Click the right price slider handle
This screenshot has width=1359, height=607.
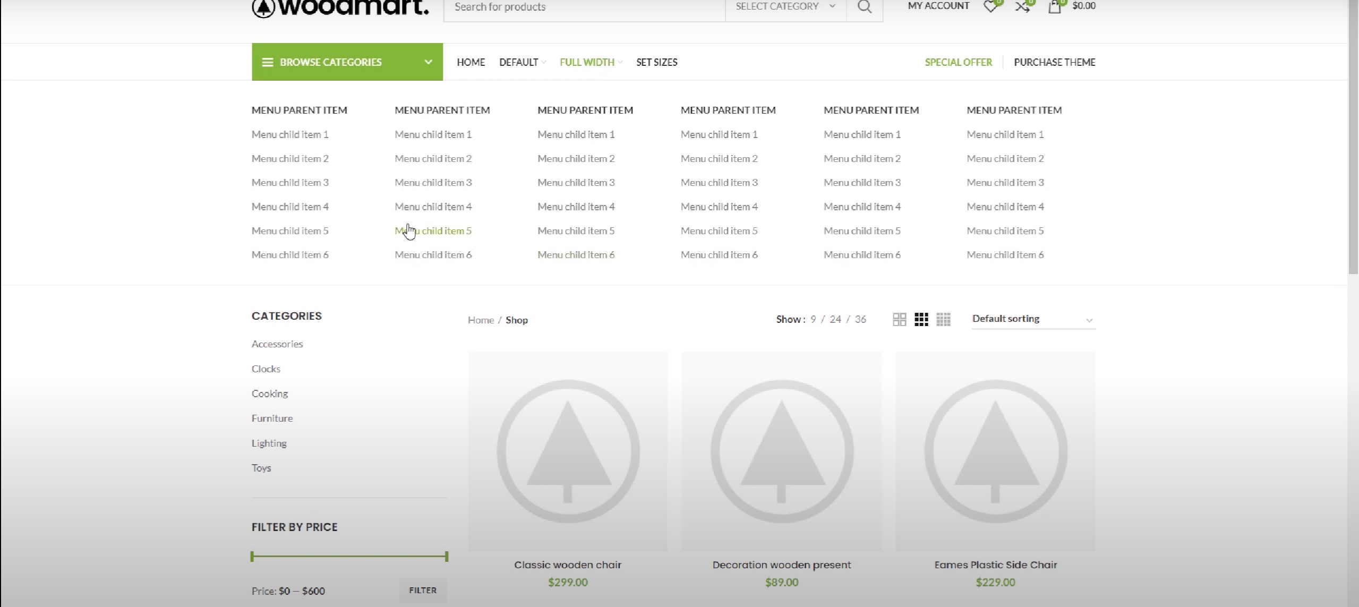click(x=447, y=556)
